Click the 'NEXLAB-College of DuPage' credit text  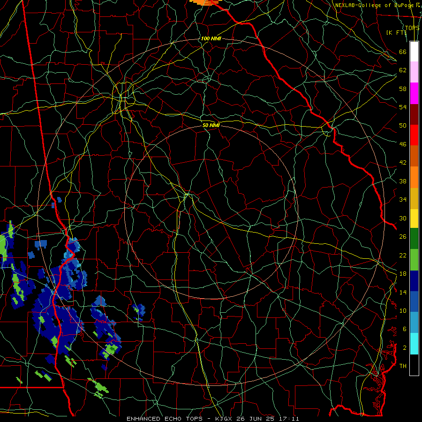(374, 5)
